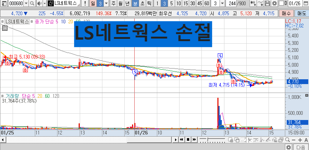This screenshot has width=309, height=150.
Task: Close the volume panel with X button
Action: tap(306, 95)
